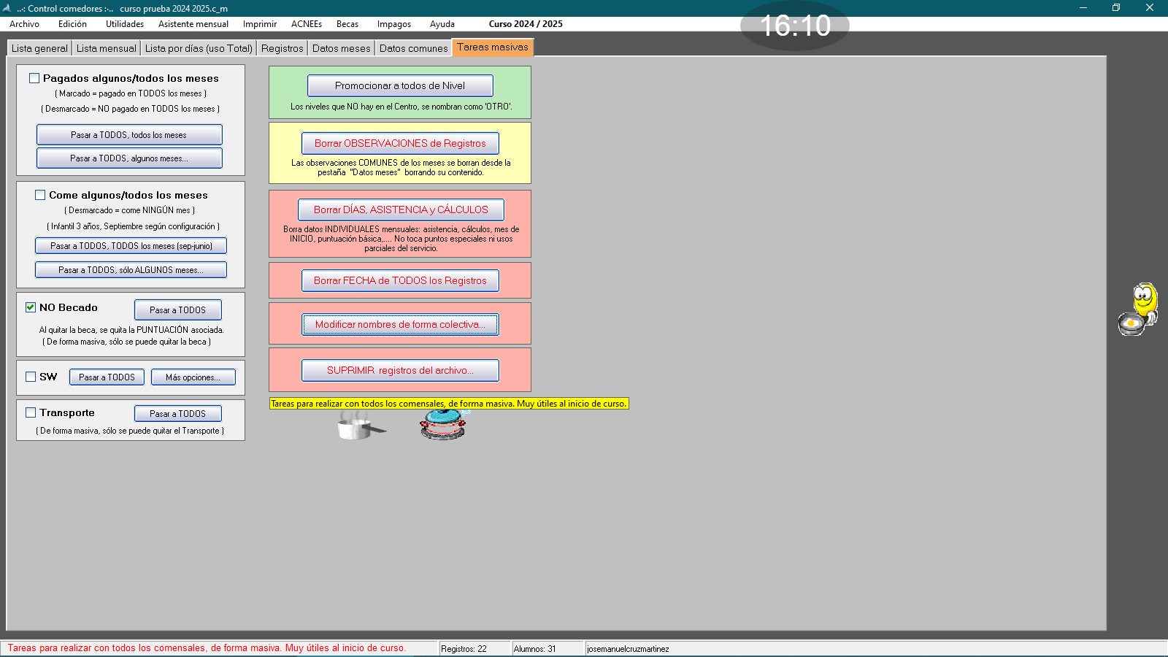Click 'Curso 2024 / 2025' label in menu bar
Screen dimensions: 1168x657
(x=526, y=24)
